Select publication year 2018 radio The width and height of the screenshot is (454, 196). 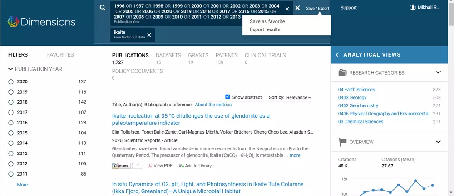[11, 102]
